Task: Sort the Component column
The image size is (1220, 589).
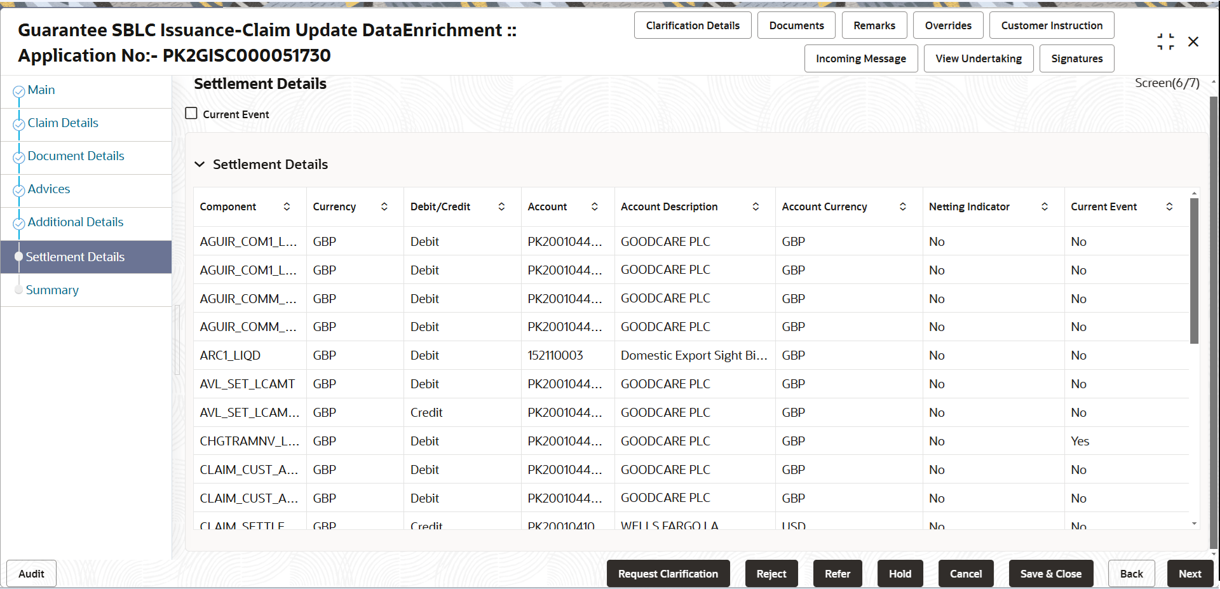Action: tap(288, 206)
